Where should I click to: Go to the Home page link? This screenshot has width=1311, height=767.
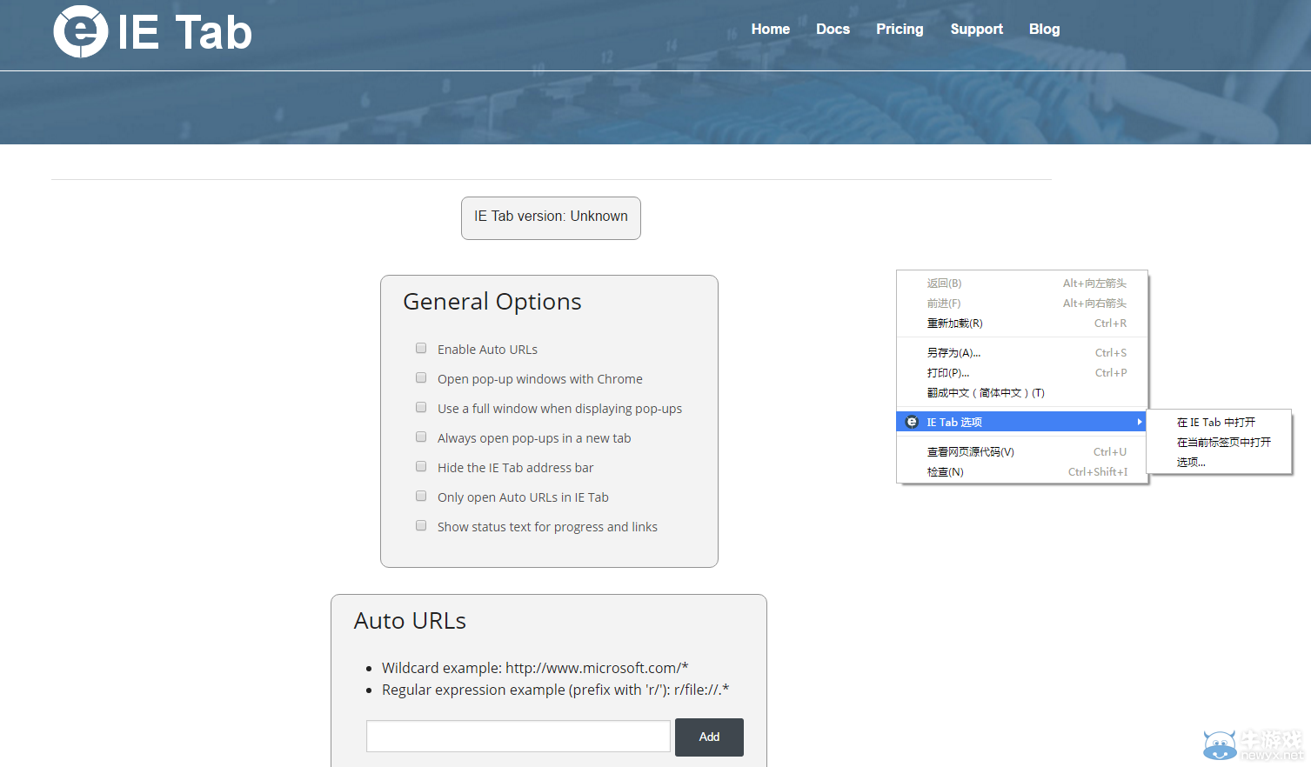click(x=771, y=29)
